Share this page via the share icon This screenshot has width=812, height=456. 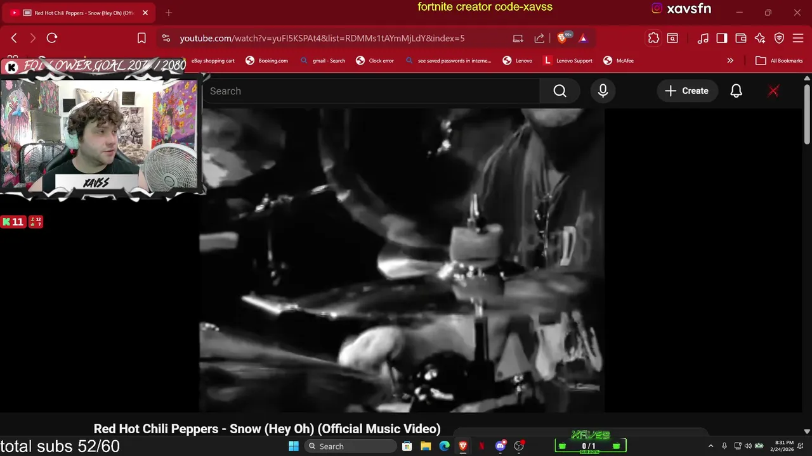(539, 38)
